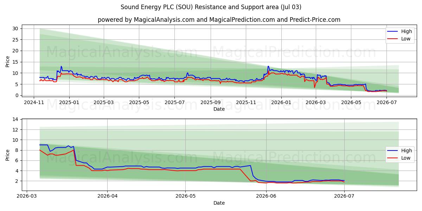Viewport: 422px width, 211px height.
Task: Click the '2026-03' x-axis label in bottom chart
Action: 27,196
